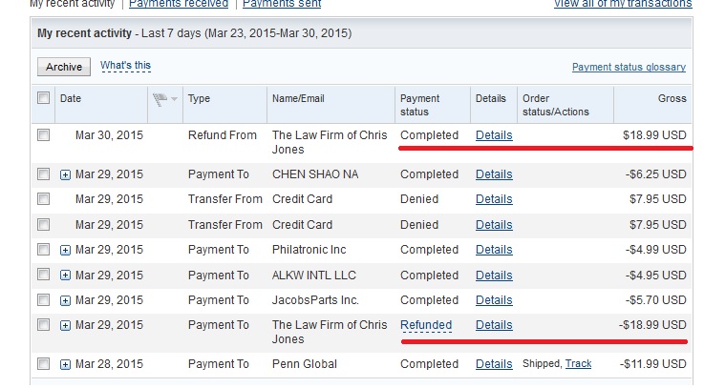Image resolution: width=704 pixels, height=388 pixels.
Task: Expand the ALKW INTL LLC payment row
Action: pyautogui.click(x=65, y=276)
